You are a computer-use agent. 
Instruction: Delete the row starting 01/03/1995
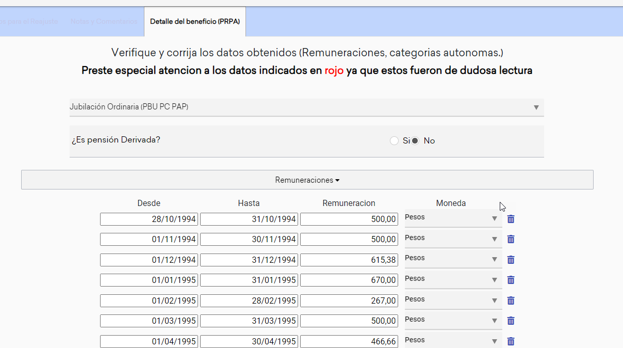tap(511, 321)
